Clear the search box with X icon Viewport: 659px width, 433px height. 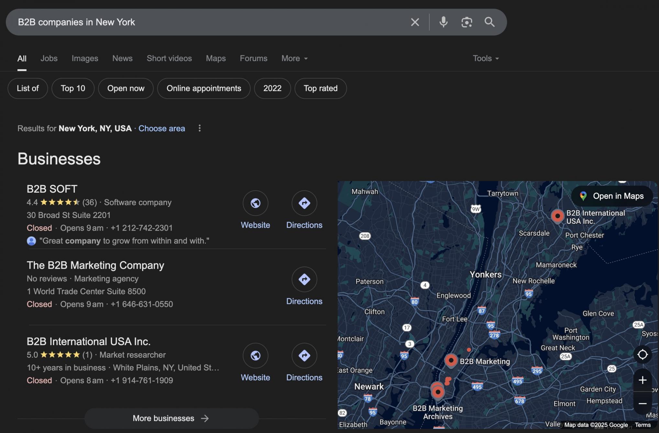(415, 22)
